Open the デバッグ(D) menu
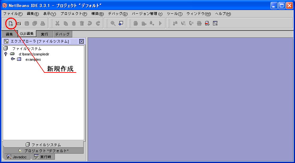 click(118, 14)
